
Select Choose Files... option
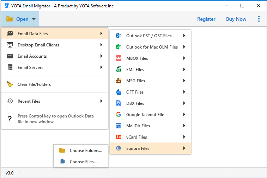(x=81, y=161)
